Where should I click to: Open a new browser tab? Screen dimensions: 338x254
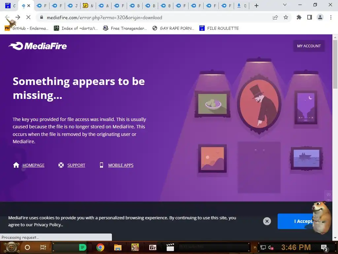click(256, 6)
